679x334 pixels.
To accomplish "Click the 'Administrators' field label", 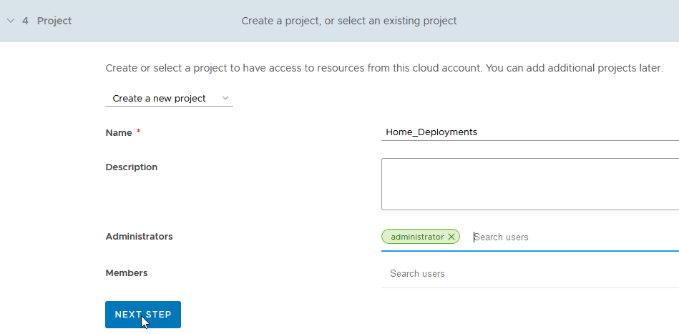I will point(139,237).
